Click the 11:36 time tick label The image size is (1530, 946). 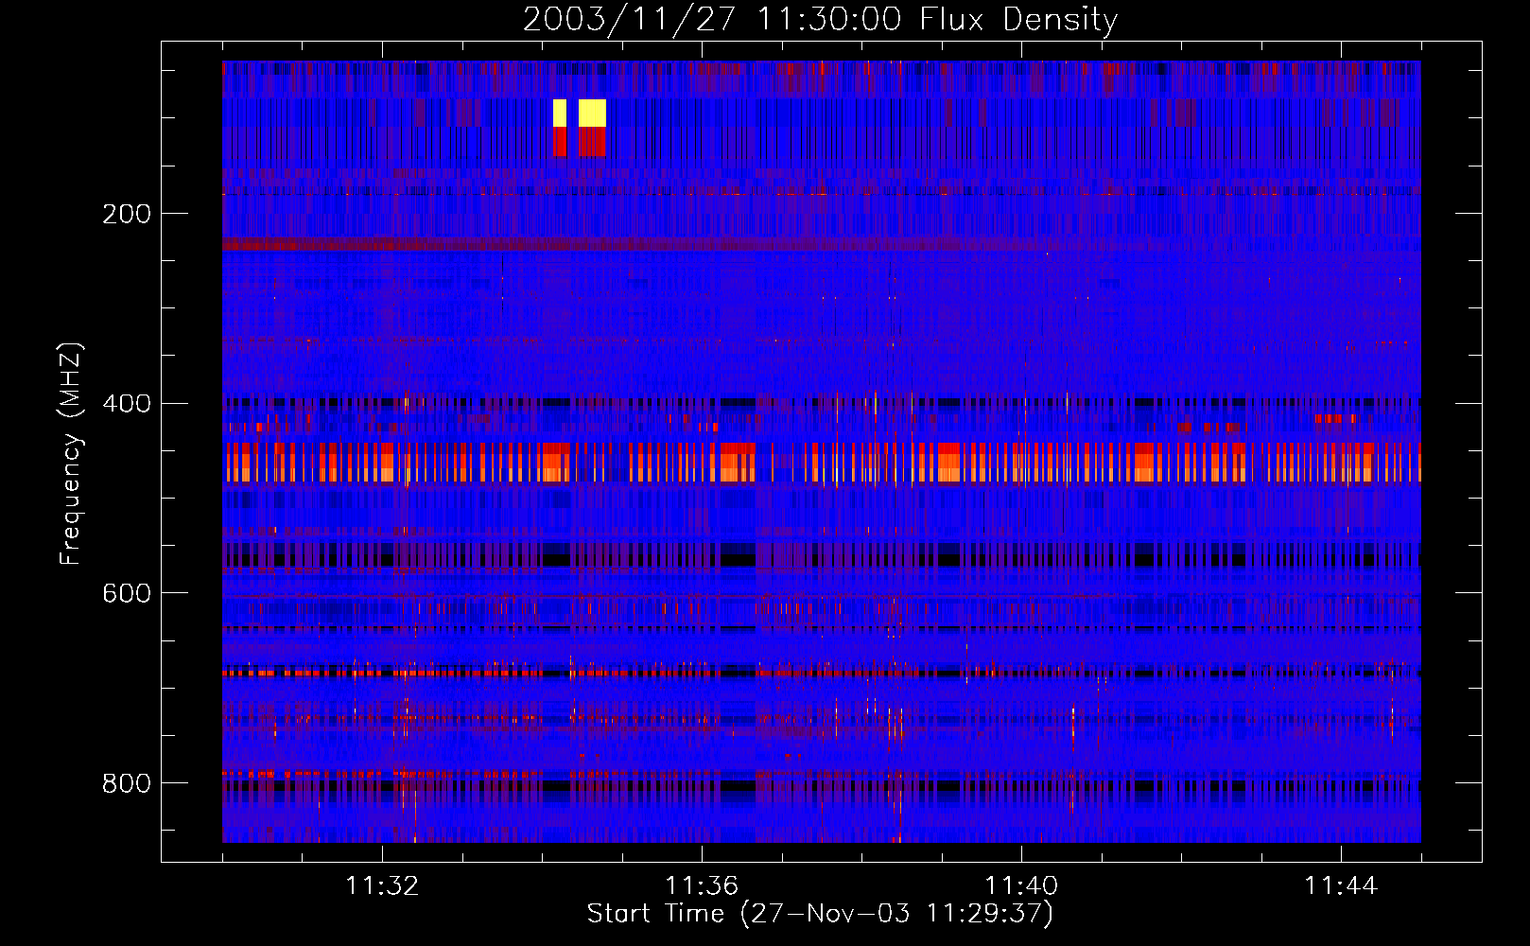click(702, 885)
